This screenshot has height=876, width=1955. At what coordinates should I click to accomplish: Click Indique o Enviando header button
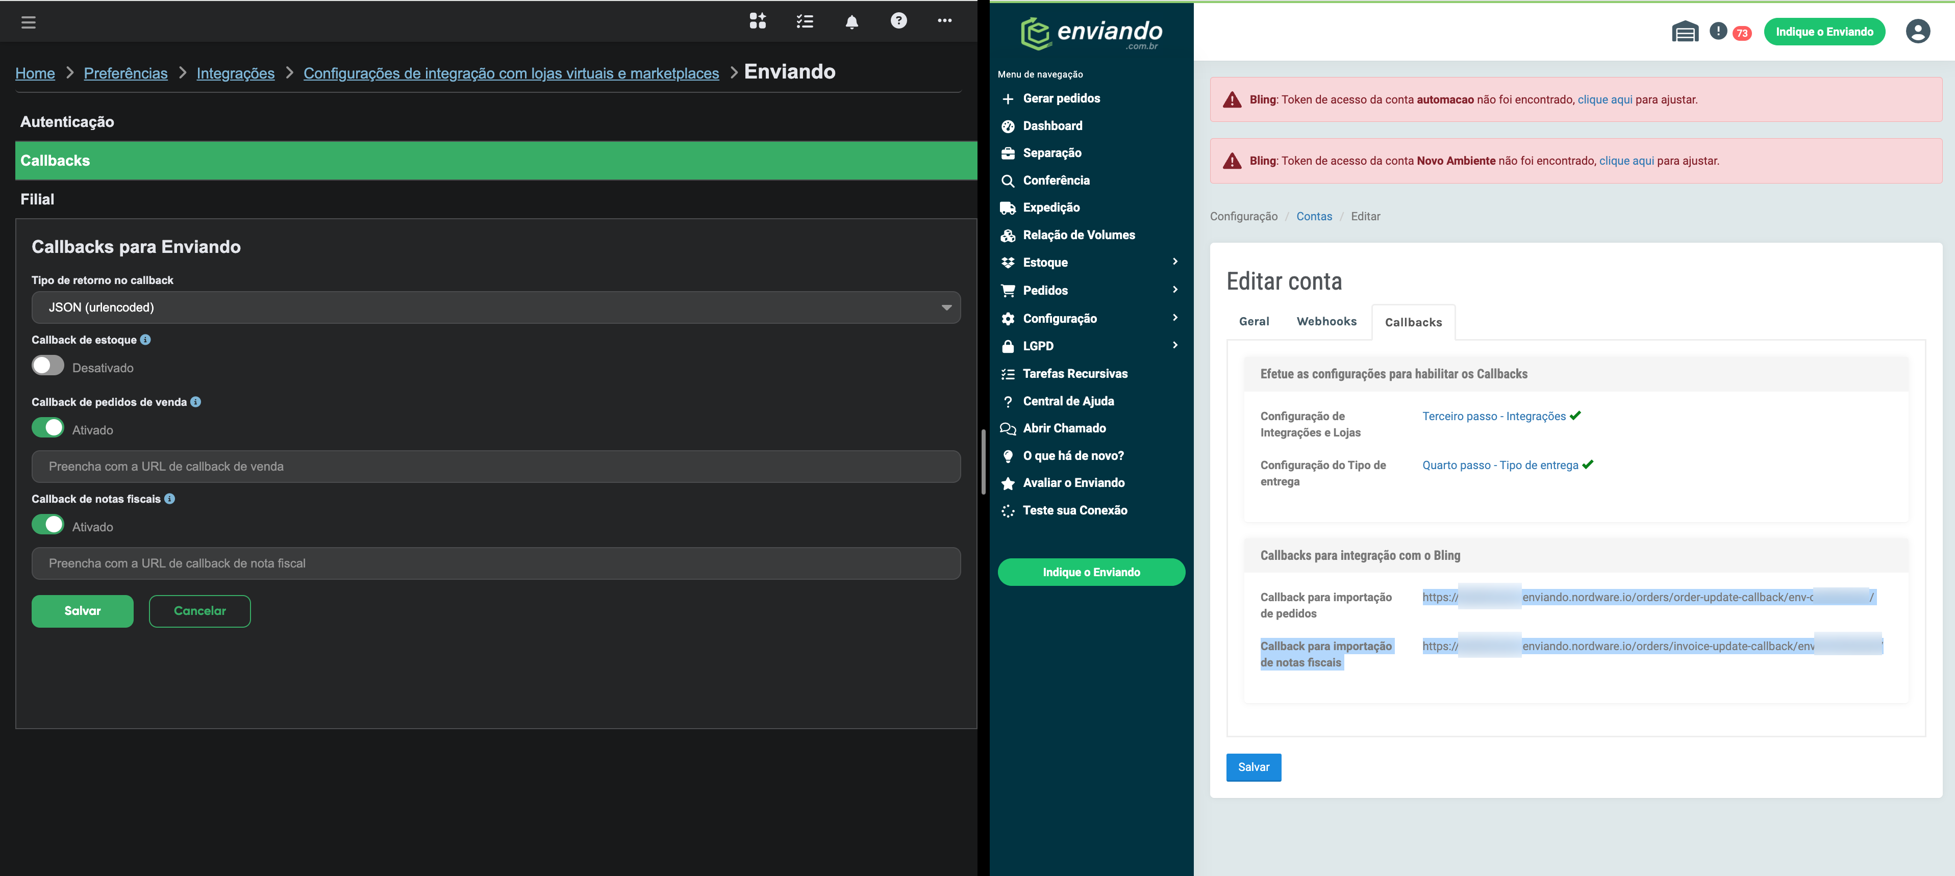click(1824, 32)
